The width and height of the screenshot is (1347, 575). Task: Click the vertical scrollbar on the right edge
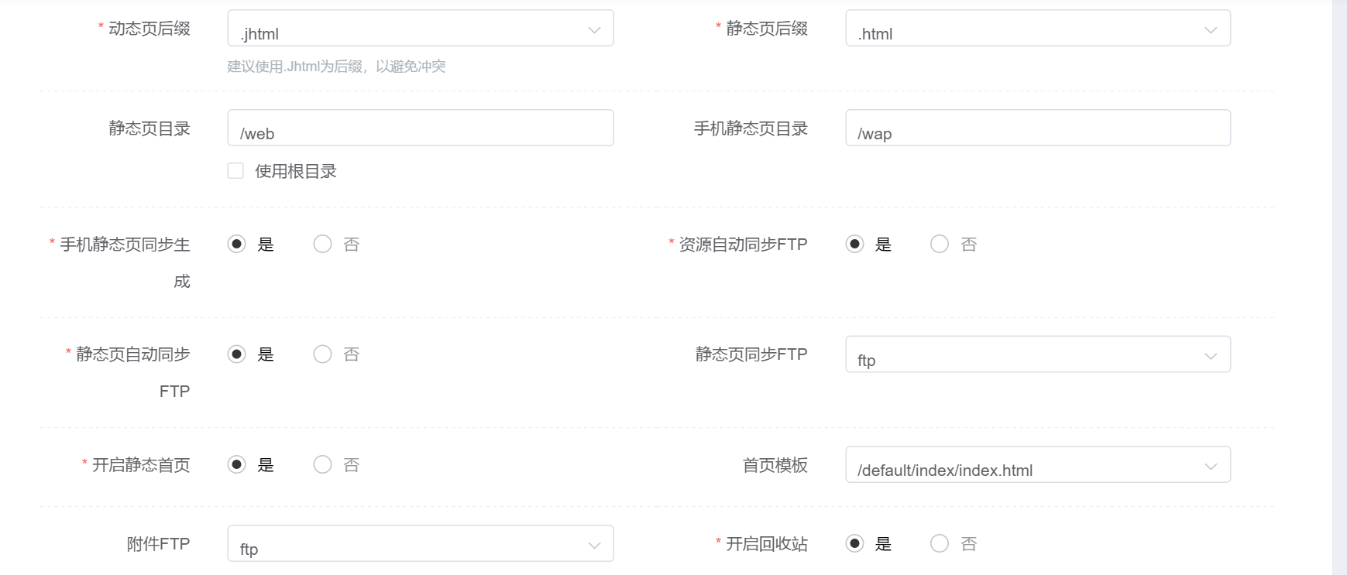pos(1339,287)
